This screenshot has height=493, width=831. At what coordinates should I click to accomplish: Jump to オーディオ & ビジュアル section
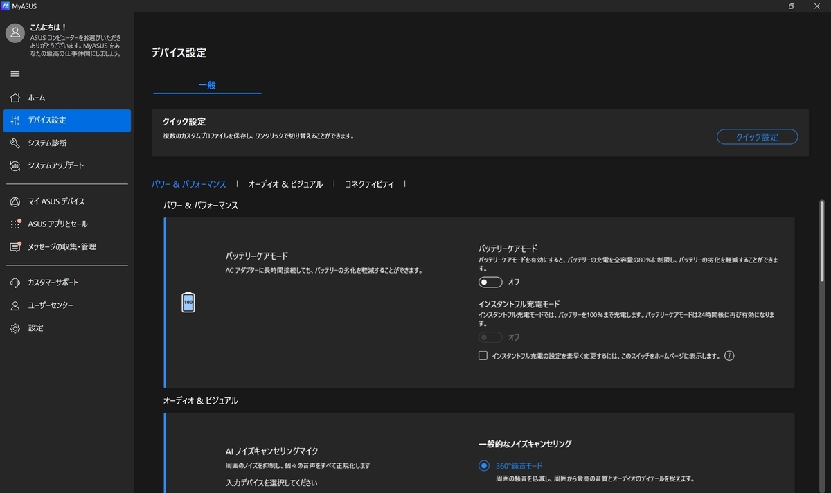tap(285, 184)
